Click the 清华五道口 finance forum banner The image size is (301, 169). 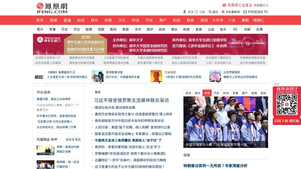[x=150, y=45]
